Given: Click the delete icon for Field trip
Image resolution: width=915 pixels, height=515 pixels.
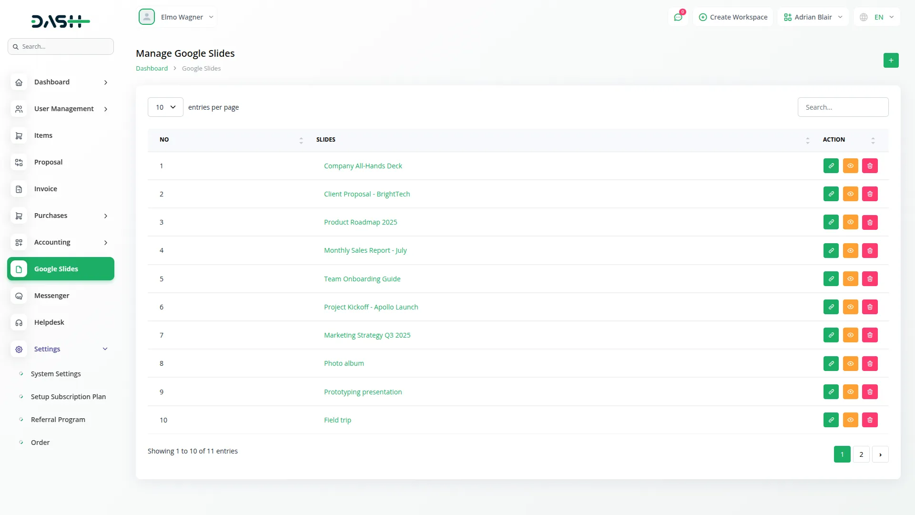Looking at the screenshot, I should (869, 420).
